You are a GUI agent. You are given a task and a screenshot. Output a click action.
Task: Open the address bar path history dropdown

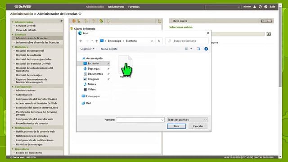[152, 41]
